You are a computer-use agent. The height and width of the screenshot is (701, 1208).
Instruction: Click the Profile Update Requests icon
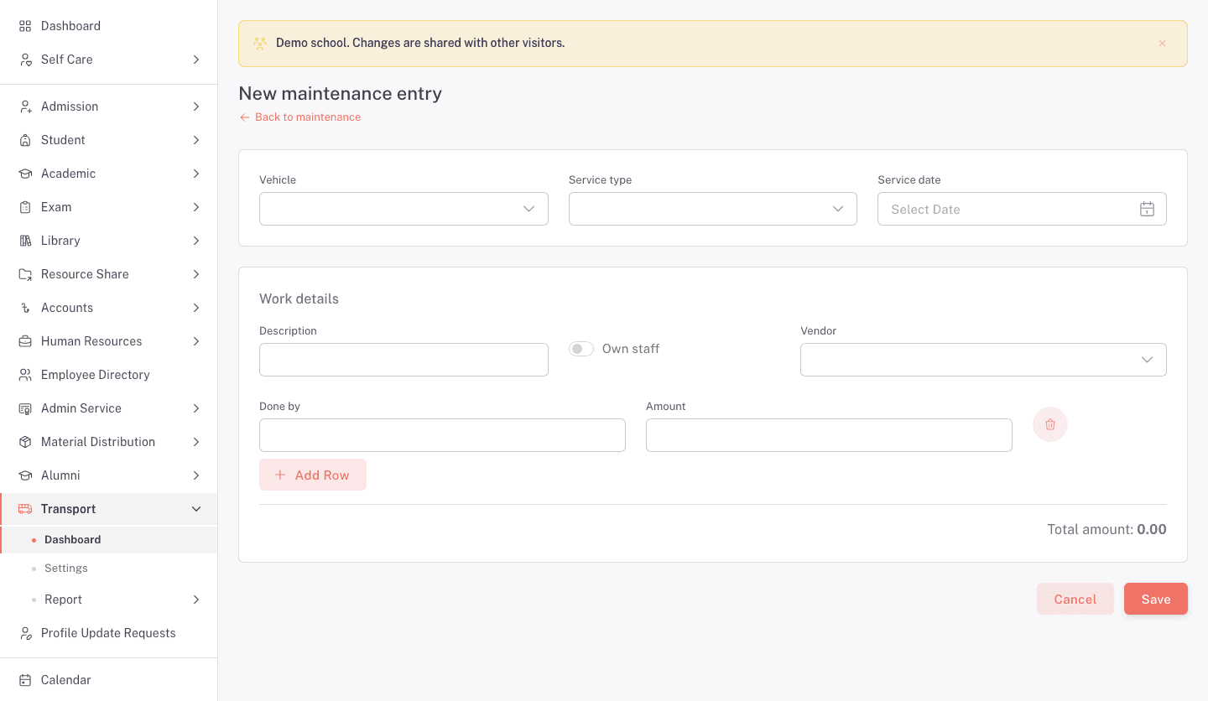tap(25, 633)
